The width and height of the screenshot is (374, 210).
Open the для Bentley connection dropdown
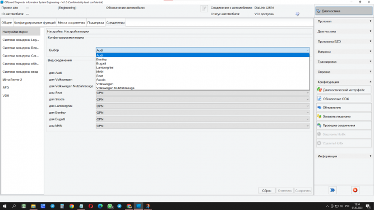pos(202,113)
